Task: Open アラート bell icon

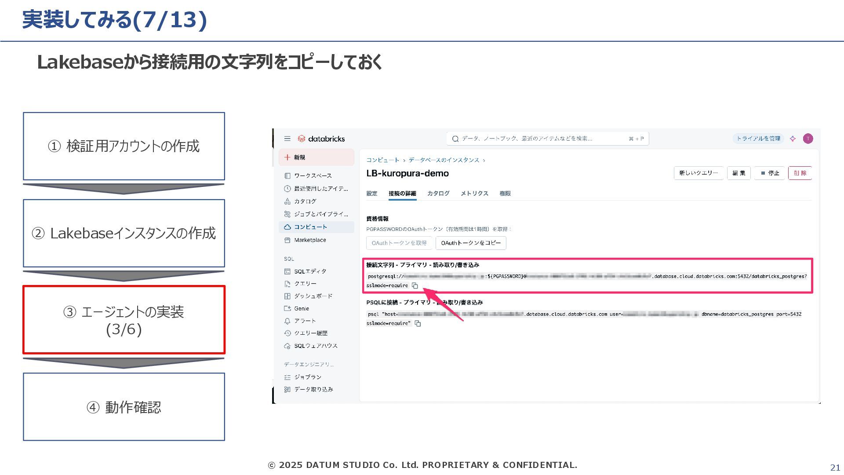Action: pyautogui.click(x=287, y=321)
